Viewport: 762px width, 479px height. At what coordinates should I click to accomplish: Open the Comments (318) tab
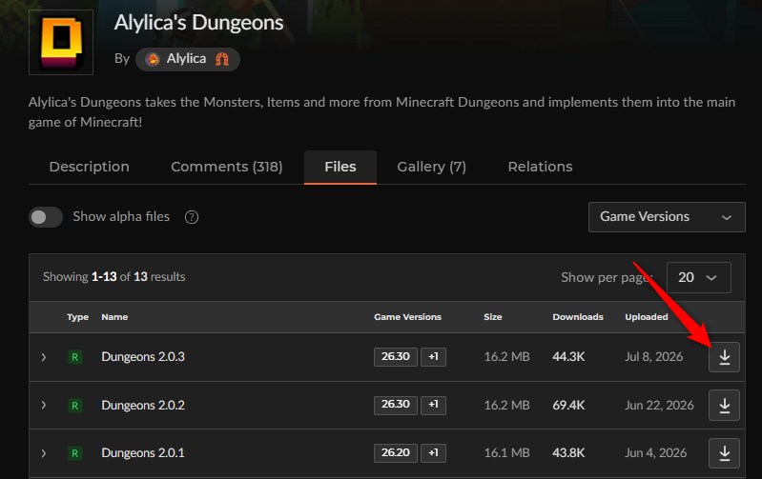226,167
